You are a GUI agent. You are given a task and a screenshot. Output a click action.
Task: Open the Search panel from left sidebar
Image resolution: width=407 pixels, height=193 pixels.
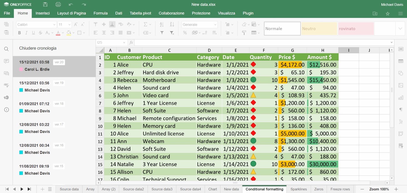pyautogui.click(x=6, y=49)
